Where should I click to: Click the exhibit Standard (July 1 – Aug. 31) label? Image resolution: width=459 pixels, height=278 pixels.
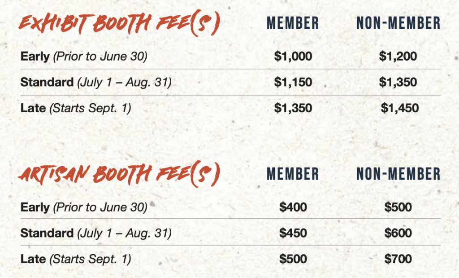pos(96,82)
